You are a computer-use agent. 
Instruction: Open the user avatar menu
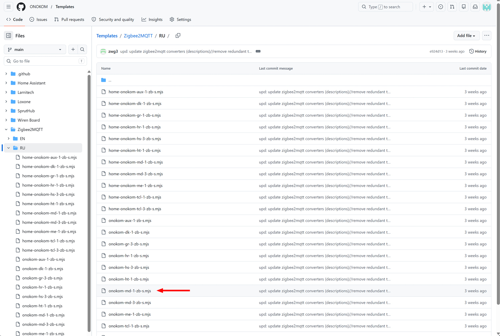tap(487, 7)
